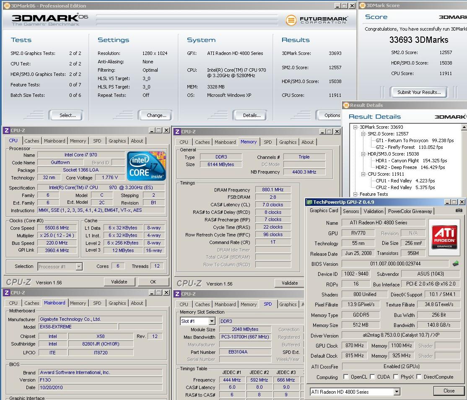467x400 pixels.
Task: Select CPU2 - Red Valley result
Action: 405,187
